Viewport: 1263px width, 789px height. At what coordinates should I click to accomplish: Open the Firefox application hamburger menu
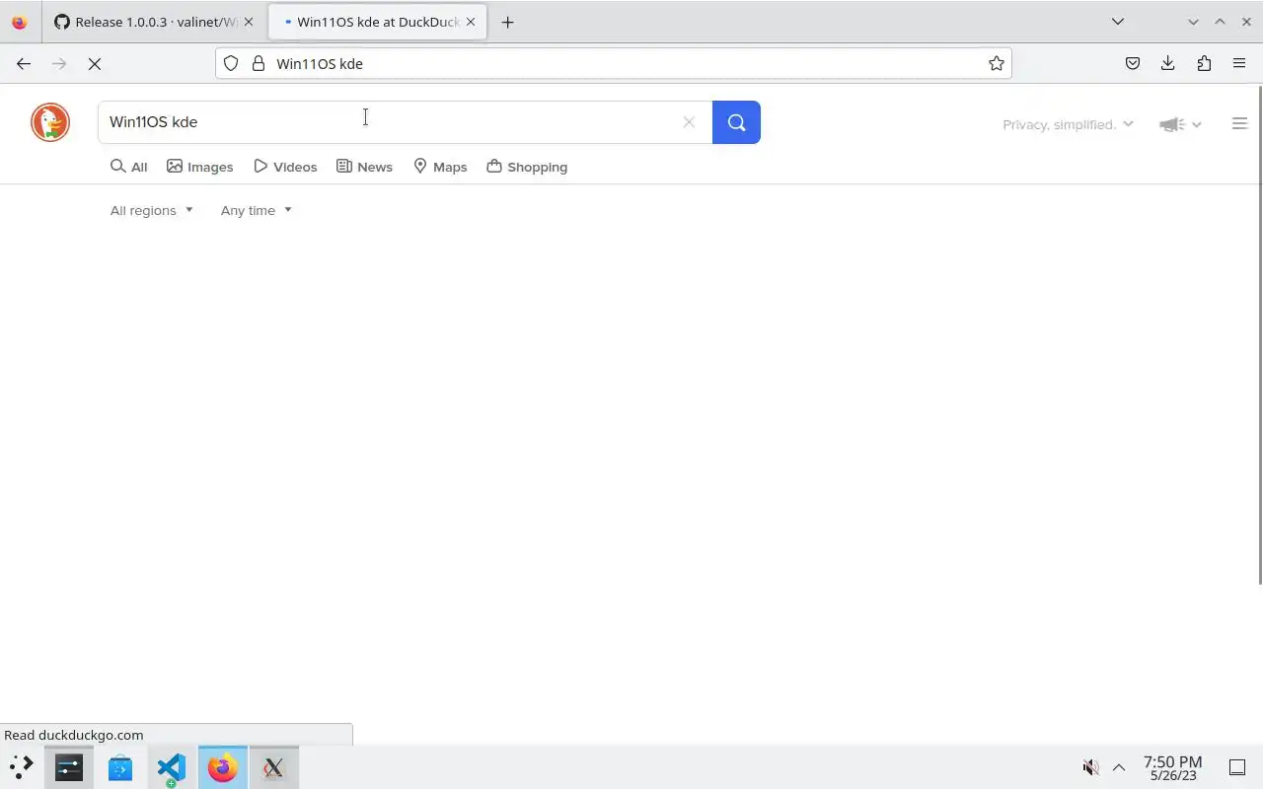tap(1239, 63)
